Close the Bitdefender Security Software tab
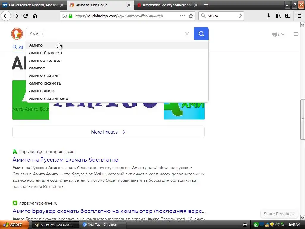The width and height of the screenshot is (305, 229). click(x=196, y=5)
